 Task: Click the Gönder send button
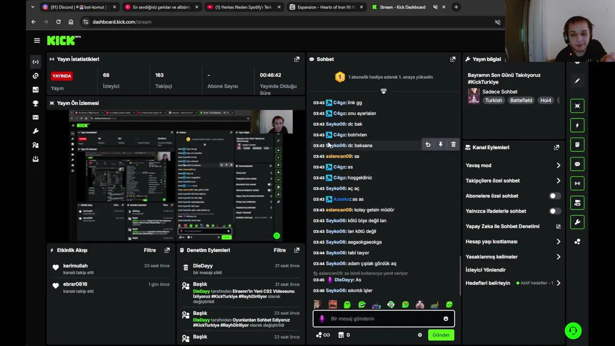[x=441, y=335]
